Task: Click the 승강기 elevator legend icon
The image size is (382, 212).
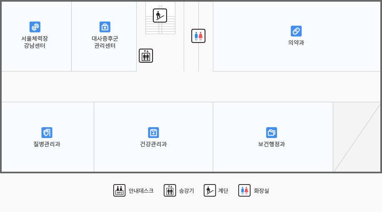Action: (170, 190)
